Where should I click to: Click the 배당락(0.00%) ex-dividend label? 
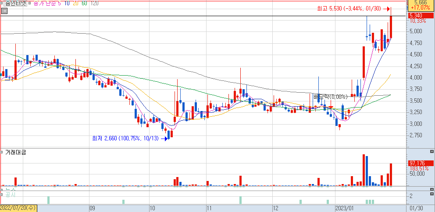[330, 97]
